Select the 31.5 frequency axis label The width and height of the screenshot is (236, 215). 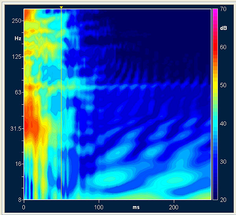pyautogui.click(x=15, y=128)
